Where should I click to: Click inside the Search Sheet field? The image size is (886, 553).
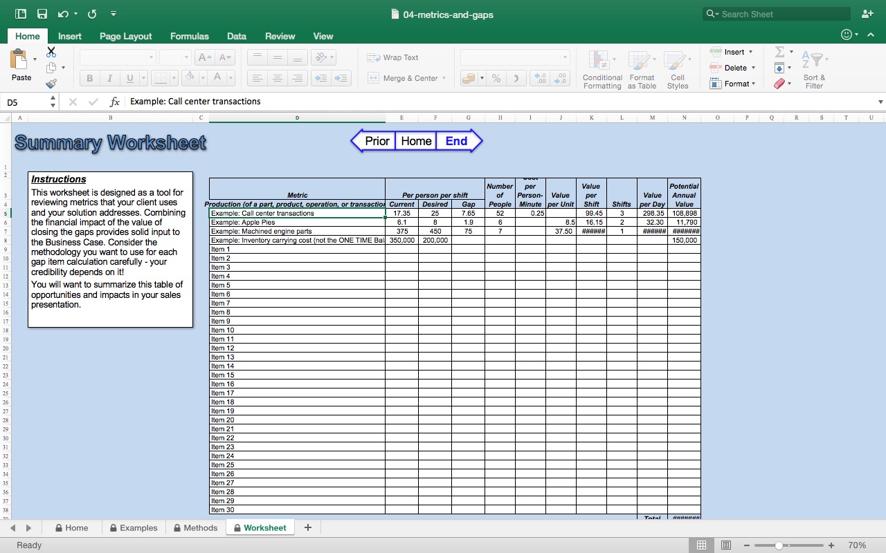click(775, 14)
